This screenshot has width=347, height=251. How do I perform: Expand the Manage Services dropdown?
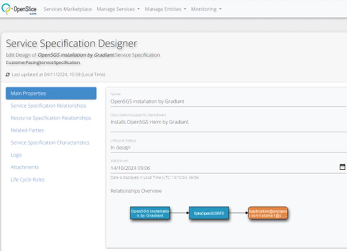[118, 9]
